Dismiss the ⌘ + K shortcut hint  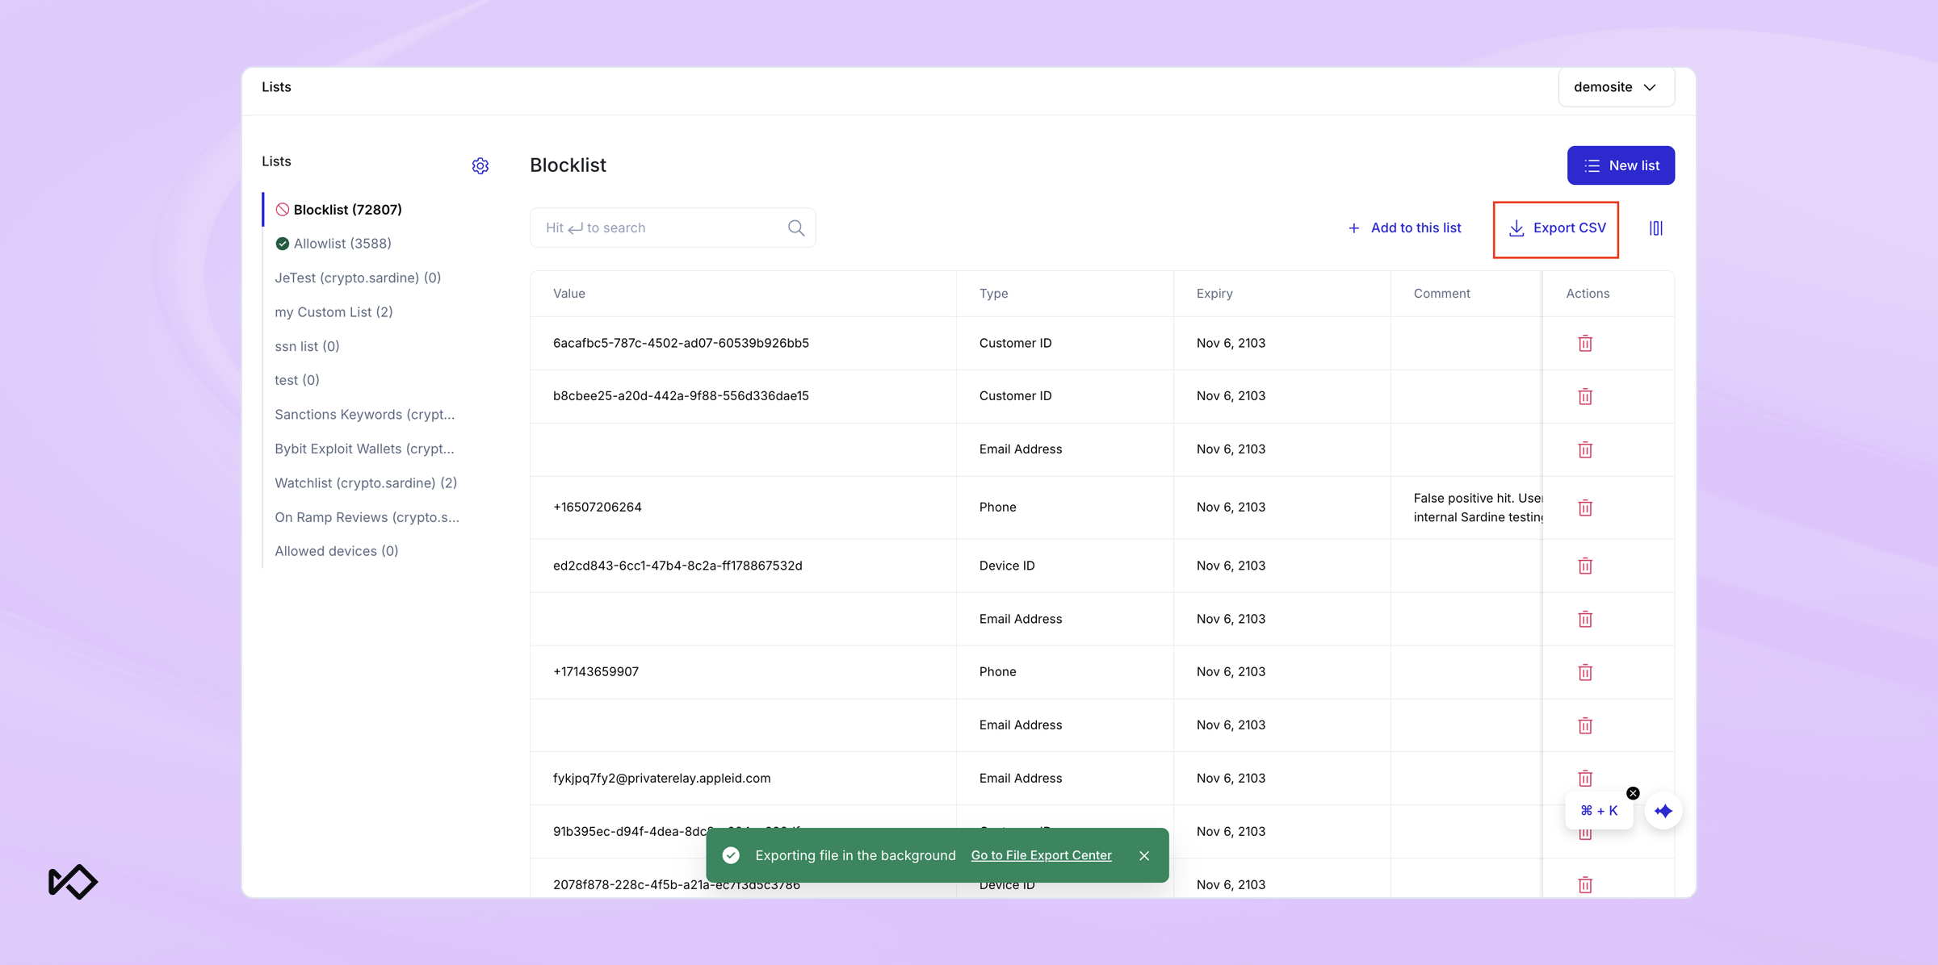pyautogui.click(x=1633, y=793)
